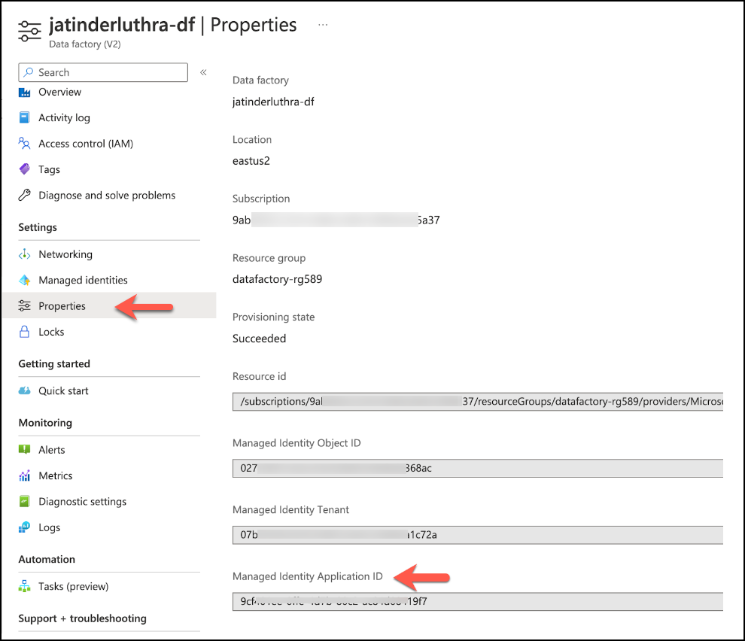Viewport: 745px width, 641px height.
Task: Click the Access control (IAM) people icon
Action: [x=25, y=144]
